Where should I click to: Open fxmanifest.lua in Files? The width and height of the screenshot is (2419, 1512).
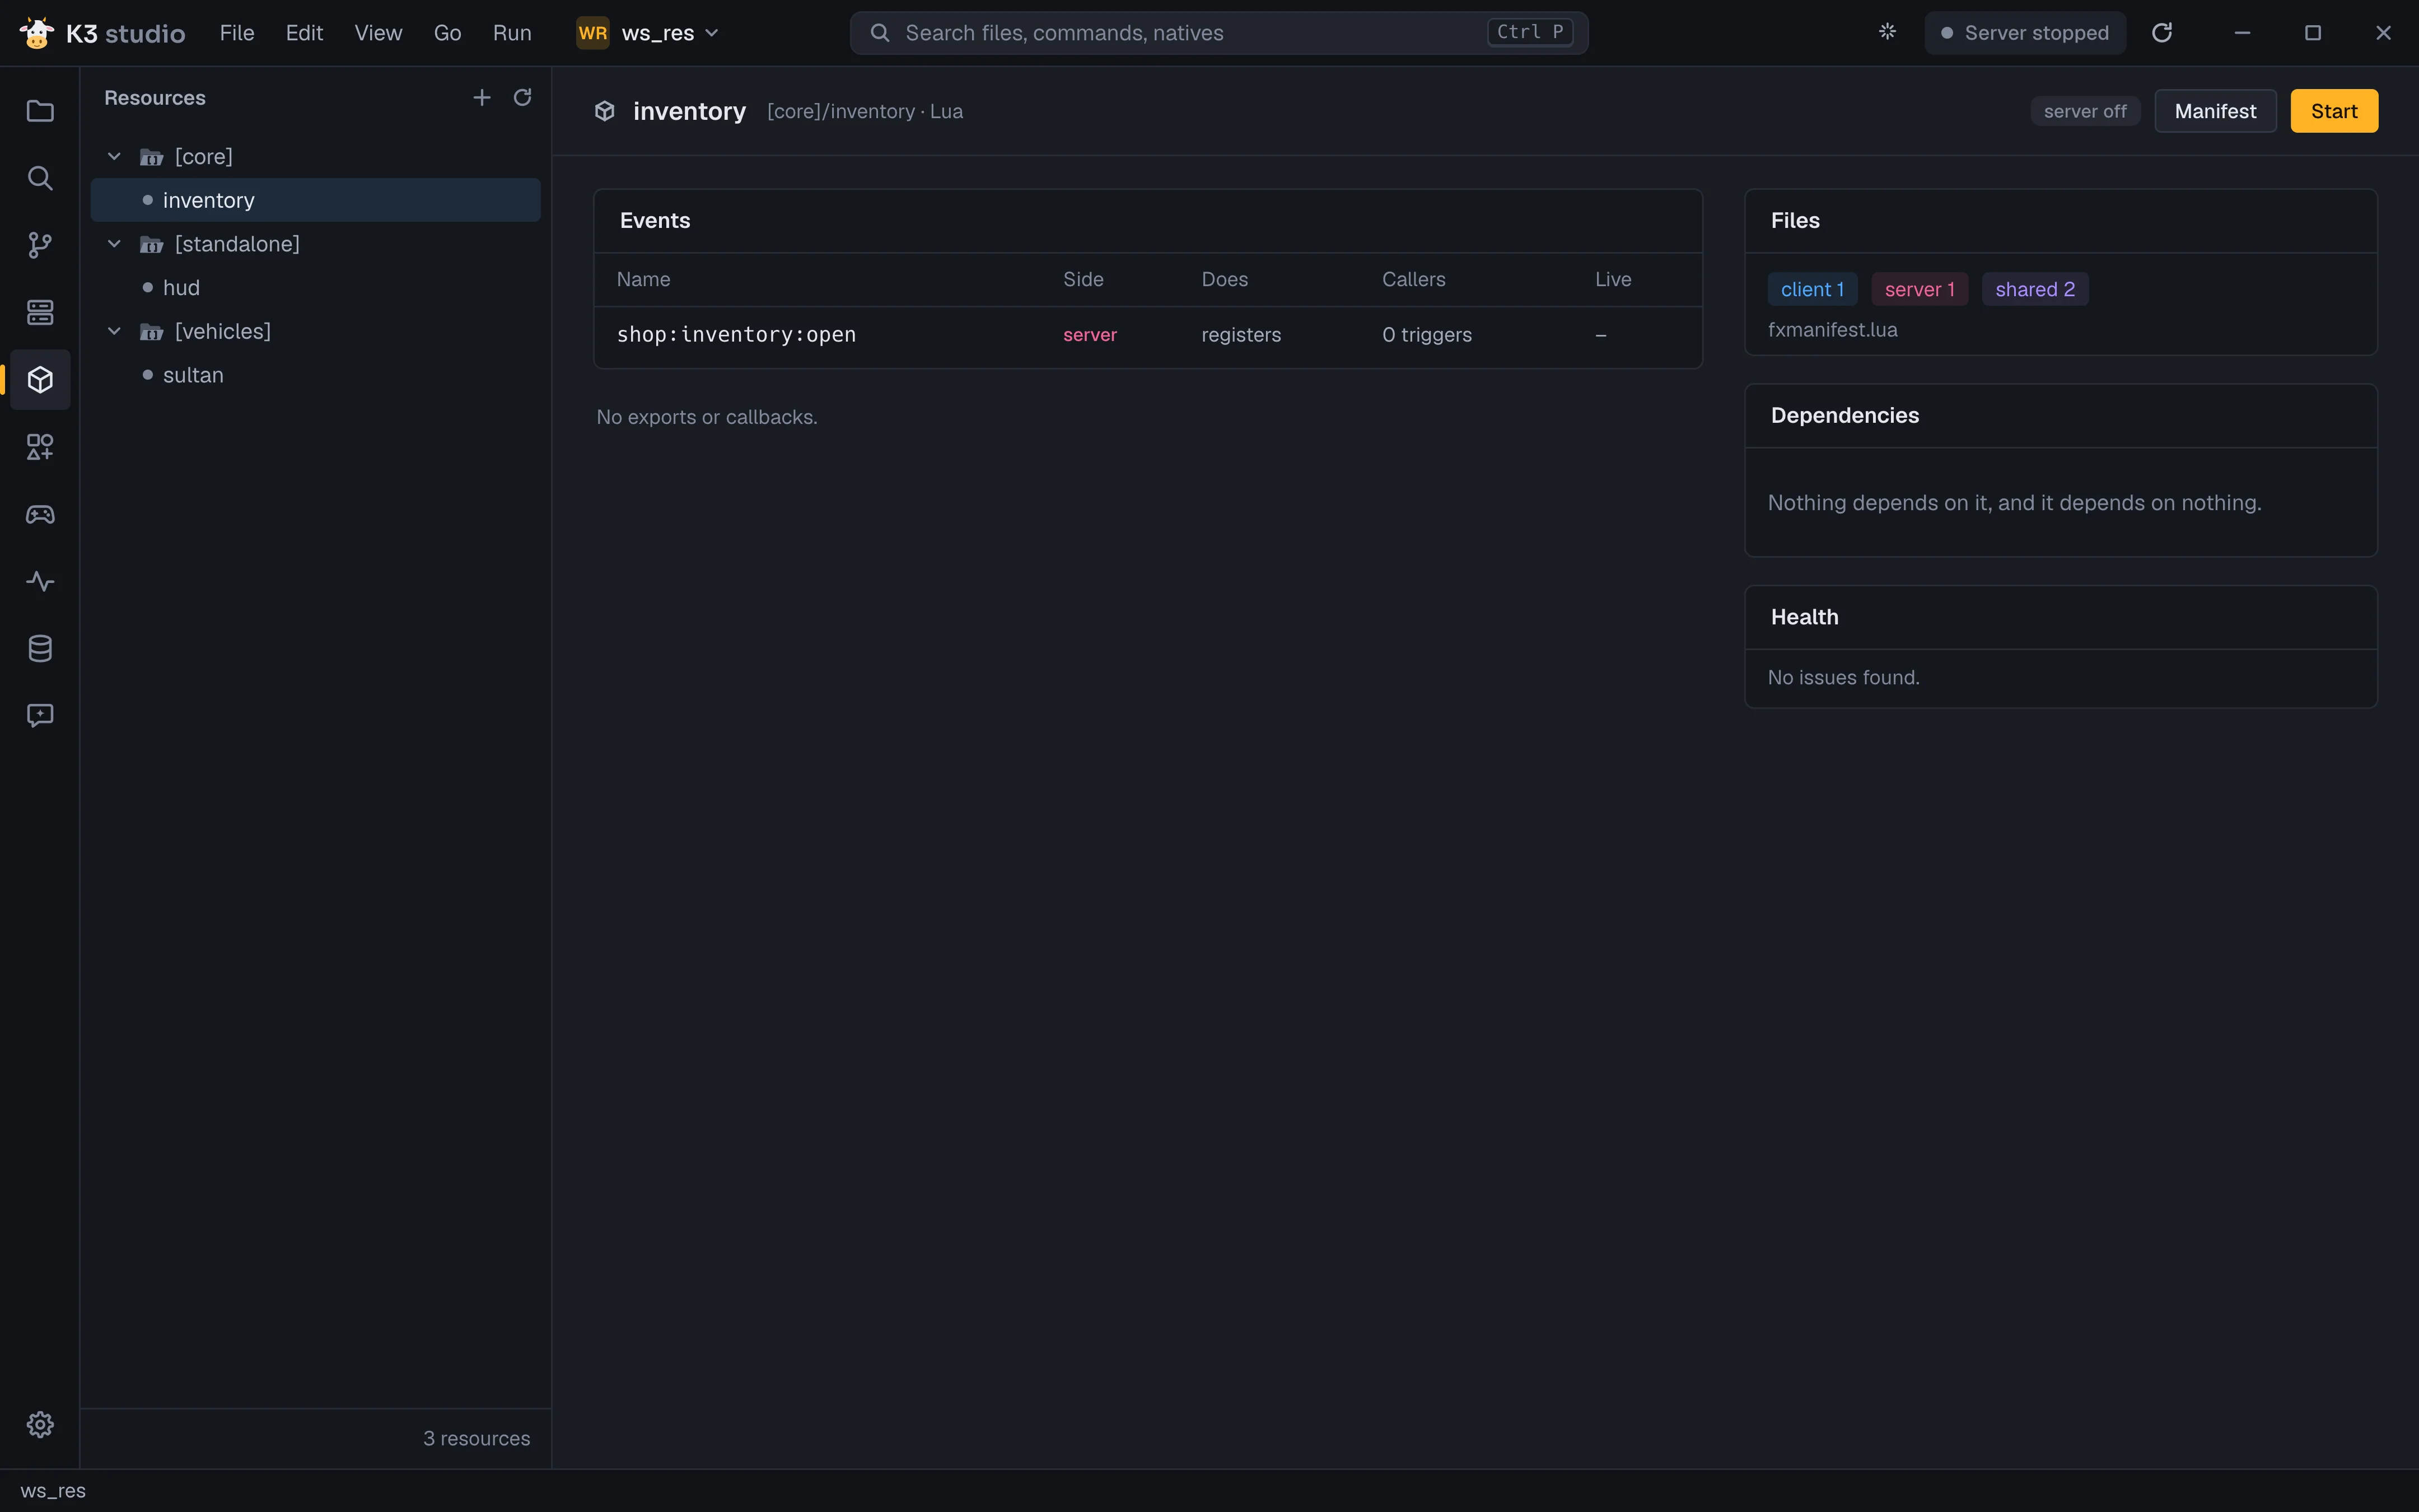1832,329
